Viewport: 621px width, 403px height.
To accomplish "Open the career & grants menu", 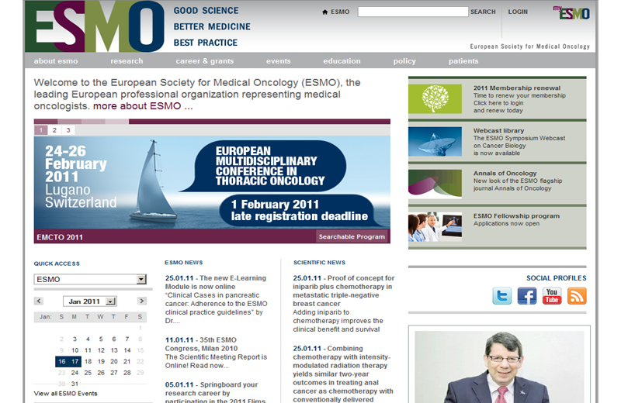I will click(x=205, y=61).
